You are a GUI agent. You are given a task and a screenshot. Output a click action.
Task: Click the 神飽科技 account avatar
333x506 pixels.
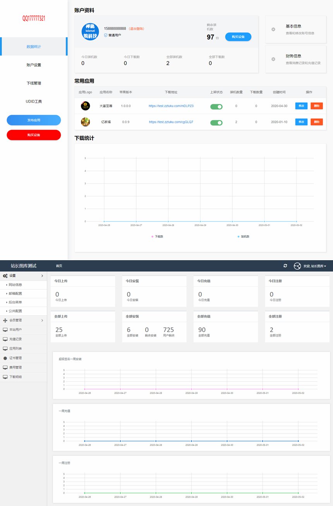(x=90, y=31)
